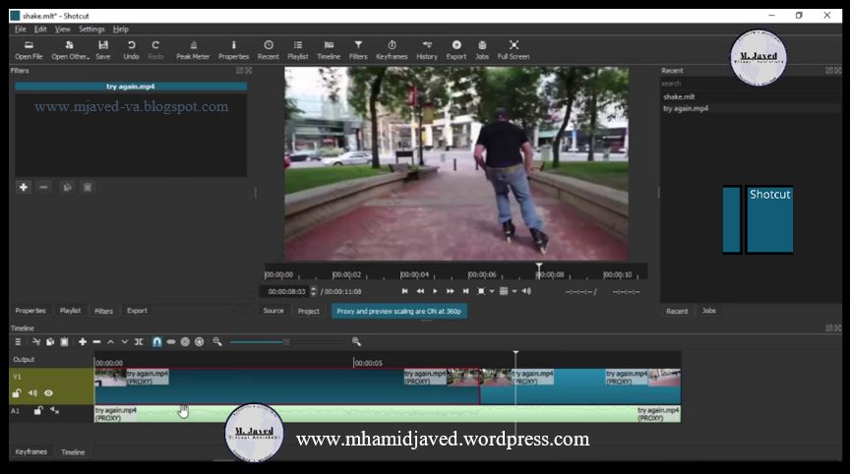Zoom out the timeline with the magnifier

217,341
